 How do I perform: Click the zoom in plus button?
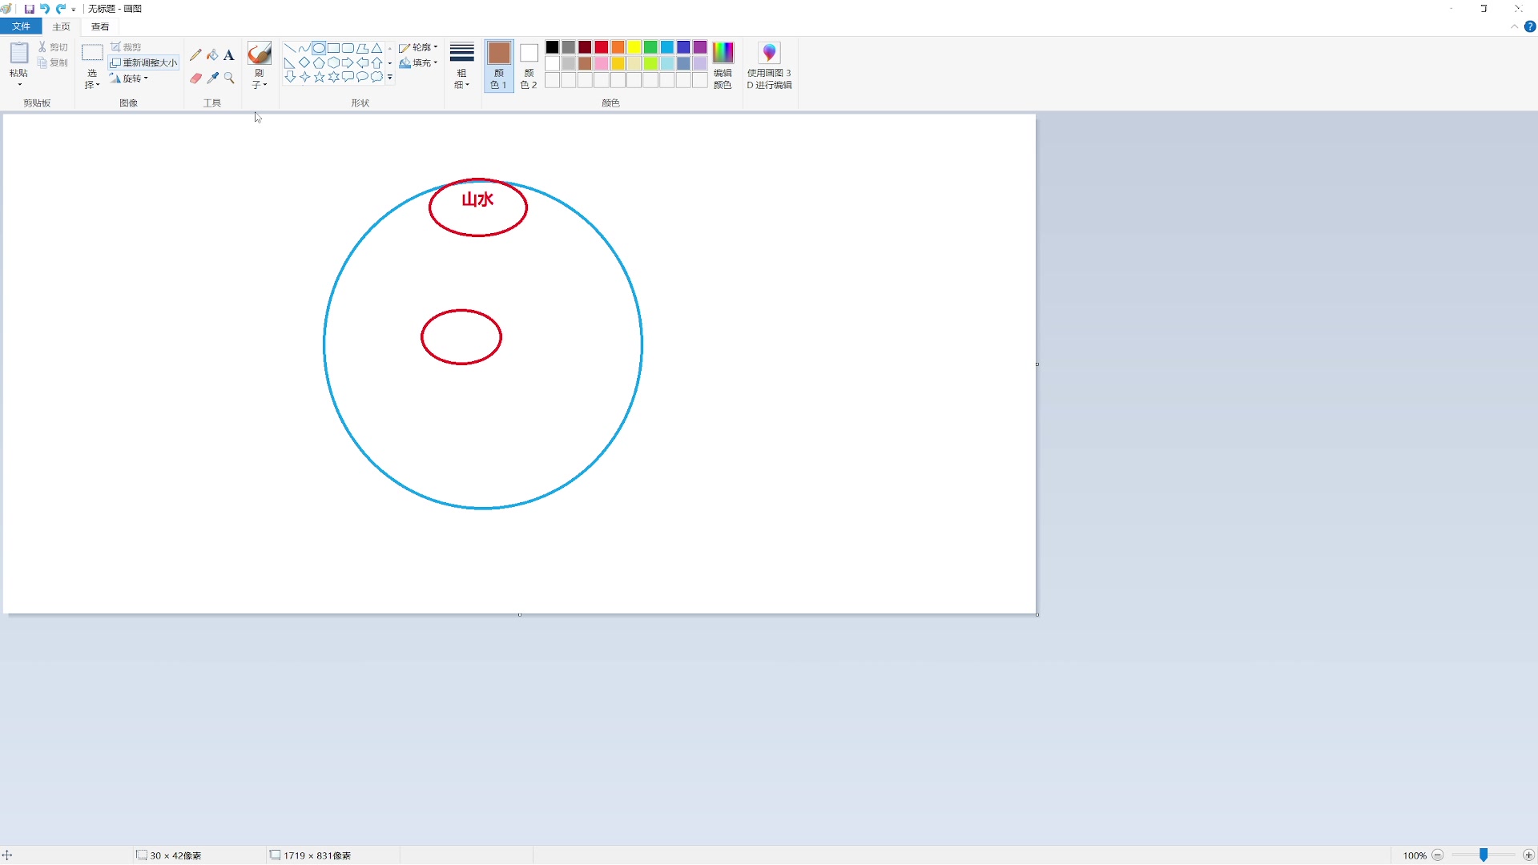tap(1528, 855)
